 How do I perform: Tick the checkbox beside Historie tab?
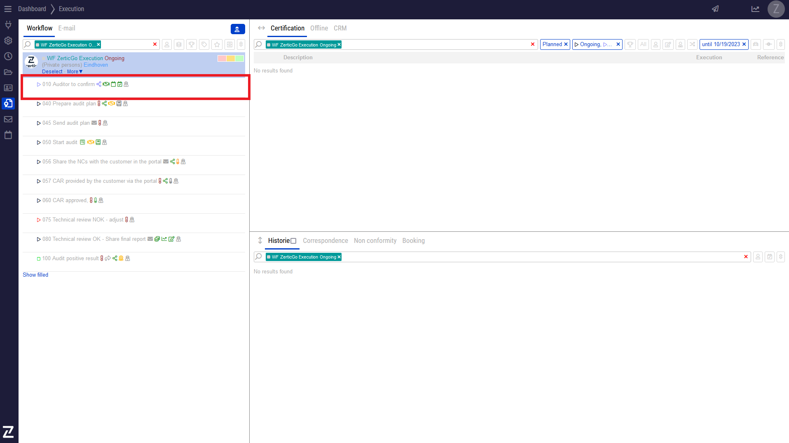[293, 241]
